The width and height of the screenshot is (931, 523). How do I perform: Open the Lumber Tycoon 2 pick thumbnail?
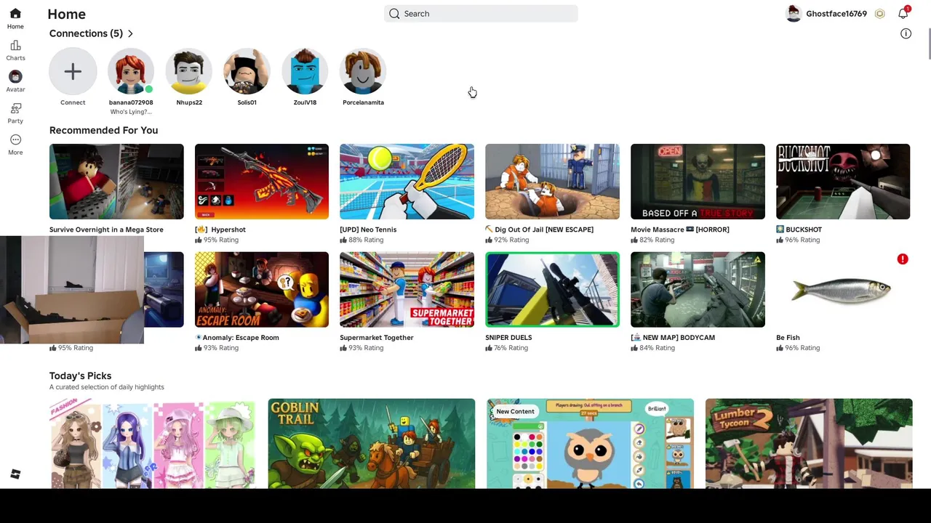809,443
